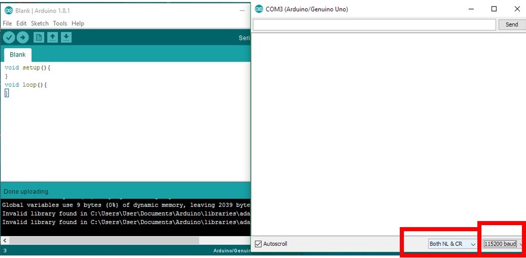Select the Blank sketch tab

pyautogui.click(x=18, y=55)
